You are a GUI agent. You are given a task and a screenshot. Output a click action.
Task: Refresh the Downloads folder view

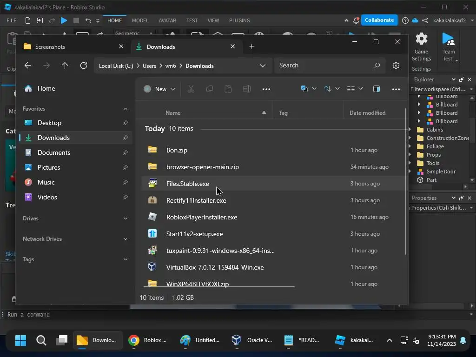pyautogui.click(x=84, y=66)
